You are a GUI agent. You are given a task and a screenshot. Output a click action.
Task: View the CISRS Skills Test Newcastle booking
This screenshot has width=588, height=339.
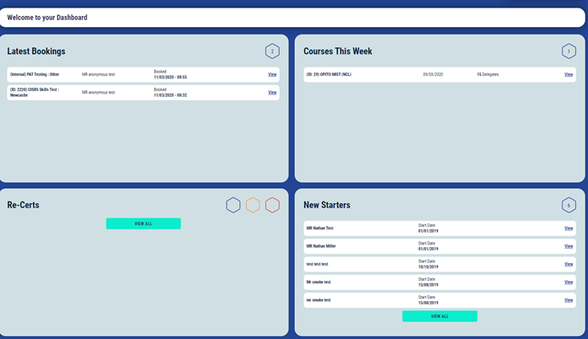coord(272,93)
